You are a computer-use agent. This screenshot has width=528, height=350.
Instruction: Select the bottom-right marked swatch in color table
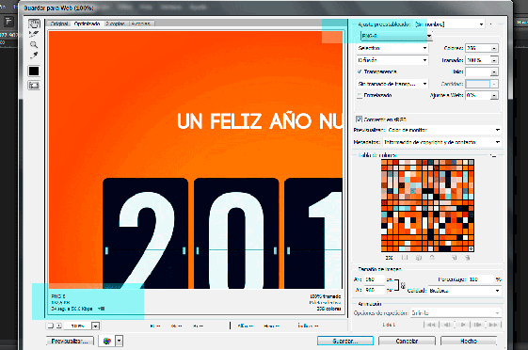coord(471,248)
